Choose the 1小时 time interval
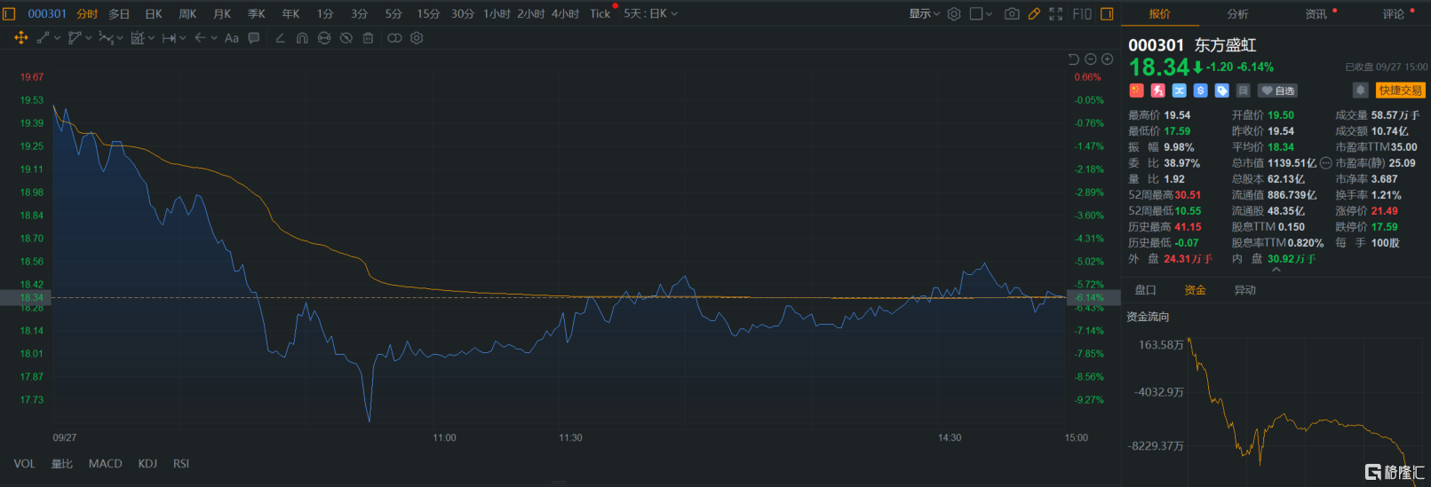The width and height of the screenshot is (1431, 487). click(x=497, y=13)
